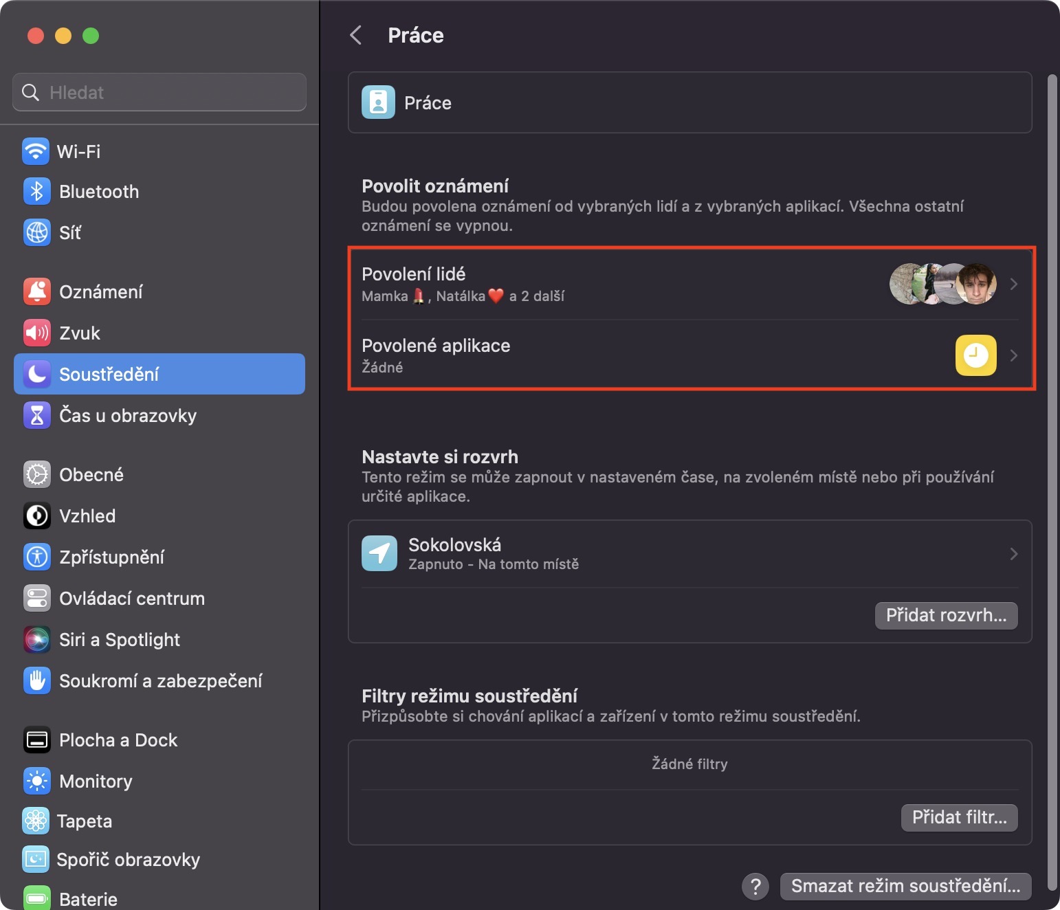1060x910 pixels.
Task: Expand the Povolení lidé chevron
Action: pos(1013,284)
